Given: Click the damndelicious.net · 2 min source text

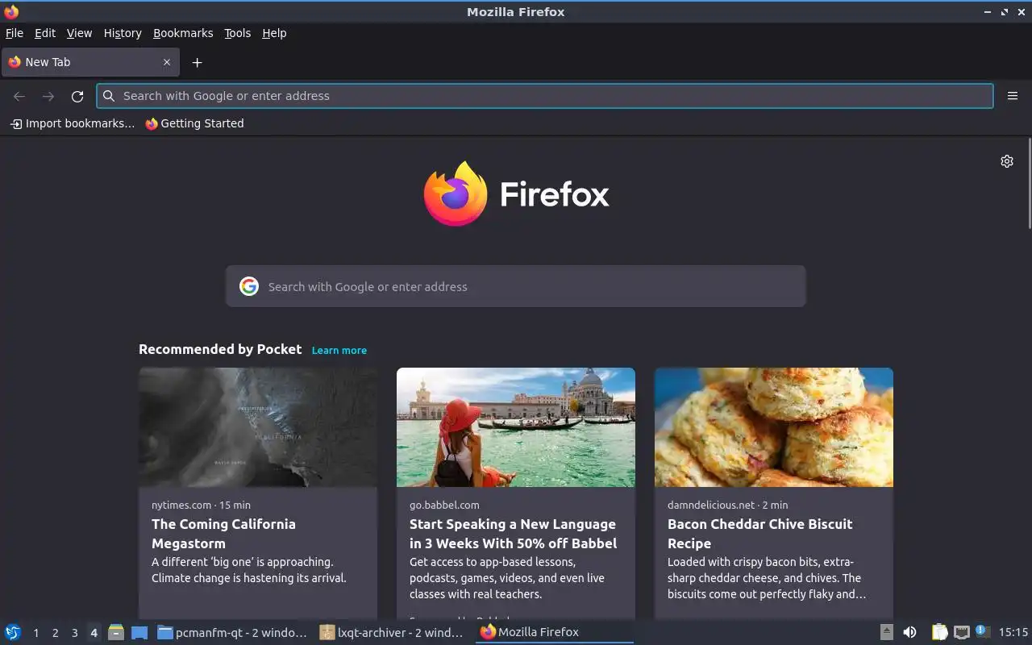Looking at the screenshot, I should click(728, 505).
